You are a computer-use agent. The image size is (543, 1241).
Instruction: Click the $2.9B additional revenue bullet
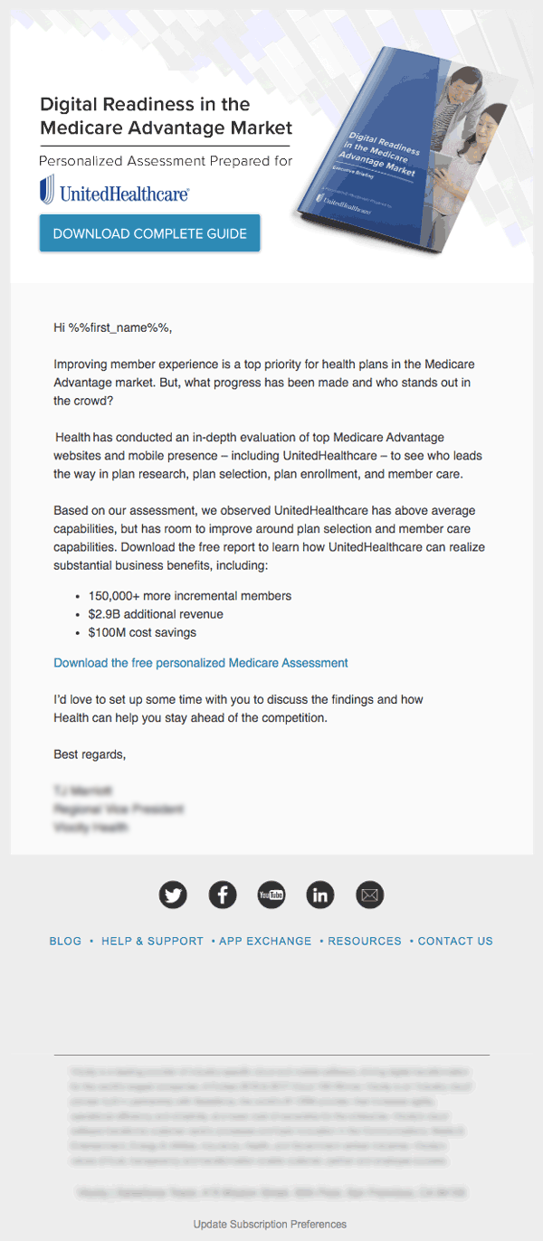tap(156, 614)
